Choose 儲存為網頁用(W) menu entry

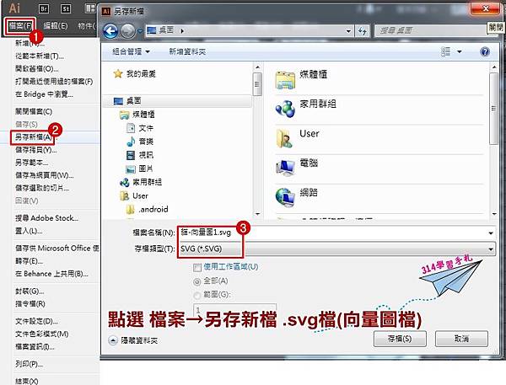coord(44,175)
